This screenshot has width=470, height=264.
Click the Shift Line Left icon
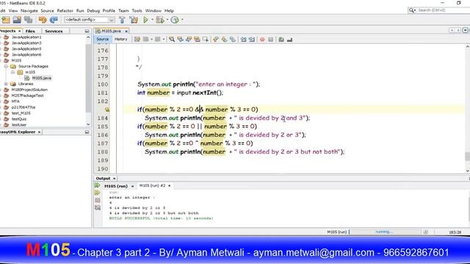243,40
